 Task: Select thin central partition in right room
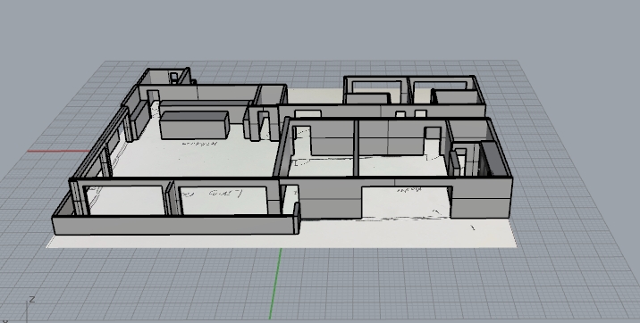click(357, 148)
